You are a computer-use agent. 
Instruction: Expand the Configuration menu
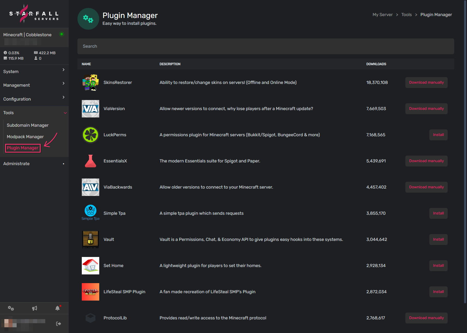[34, 99]
